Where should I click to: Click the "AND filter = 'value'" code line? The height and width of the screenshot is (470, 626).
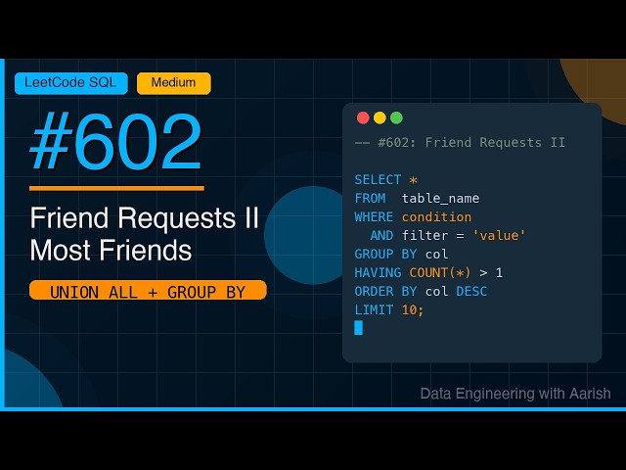[x=448, y=235]
